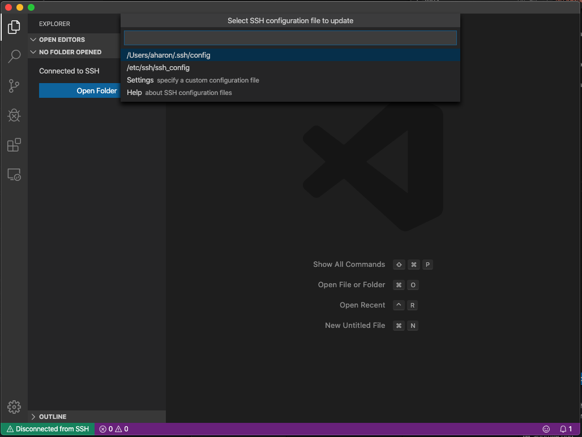Select /Users/aharon/.ssh/config option

coord(290,55)
